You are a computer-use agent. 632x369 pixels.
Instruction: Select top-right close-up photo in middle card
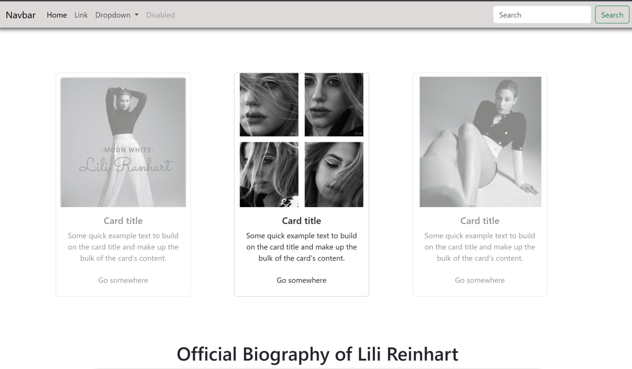pos(334,105)
